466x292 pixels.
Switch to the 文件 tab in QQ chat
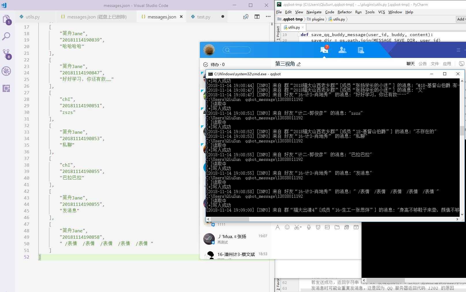435,64
